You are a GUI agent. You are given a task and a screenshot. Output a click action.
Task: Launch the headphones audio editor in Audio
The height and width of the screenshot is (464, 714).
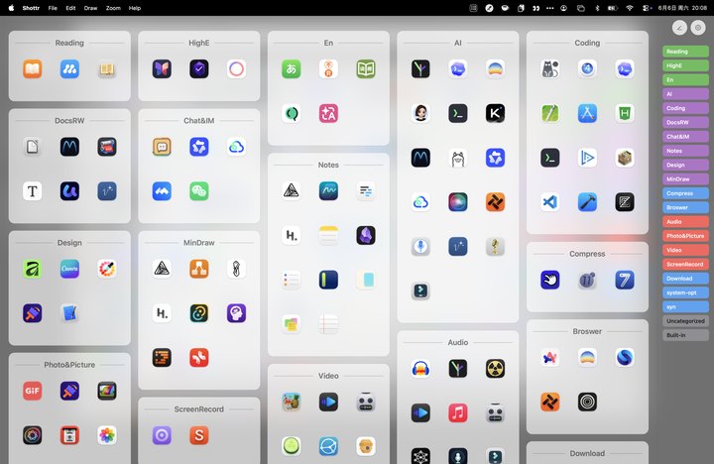tap(420, 369)
